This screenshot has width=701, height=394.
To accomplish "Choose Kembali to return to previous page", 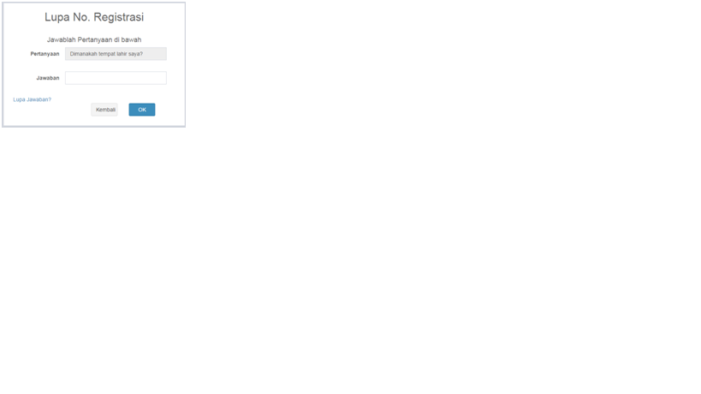I will 104,110.
